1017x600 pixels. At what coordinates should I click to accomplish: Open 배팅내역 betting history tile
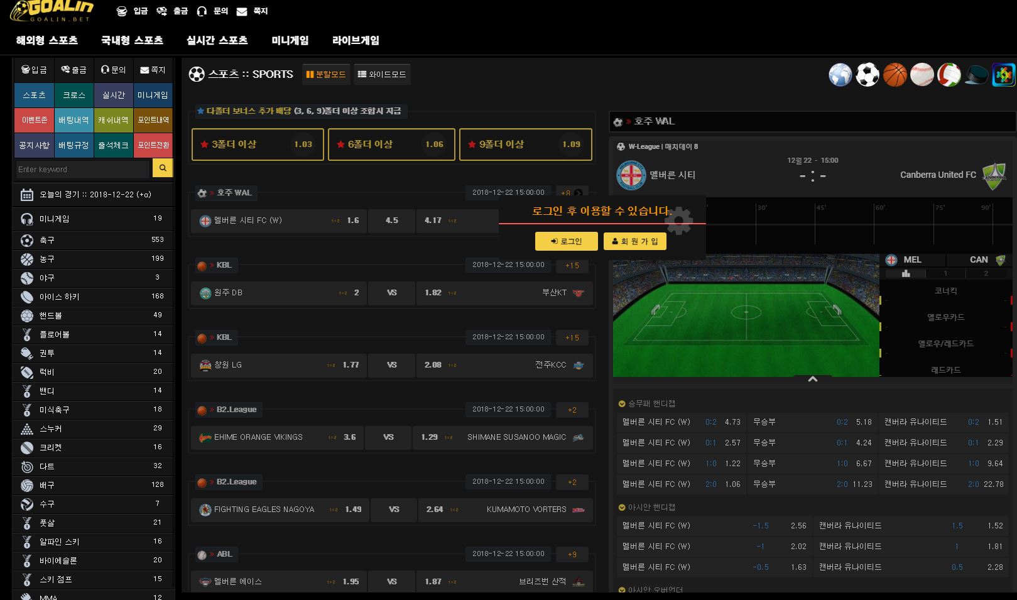tap(74, 120)
